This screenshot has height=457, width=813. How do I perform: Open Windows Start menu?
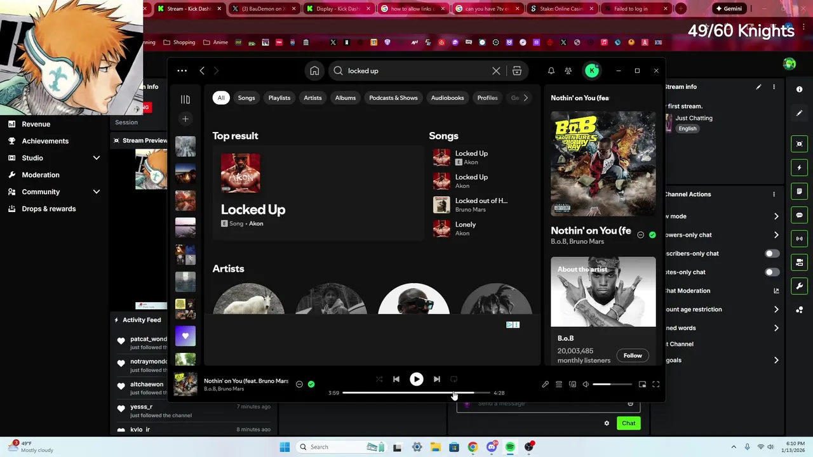click(x=285, y=447)
